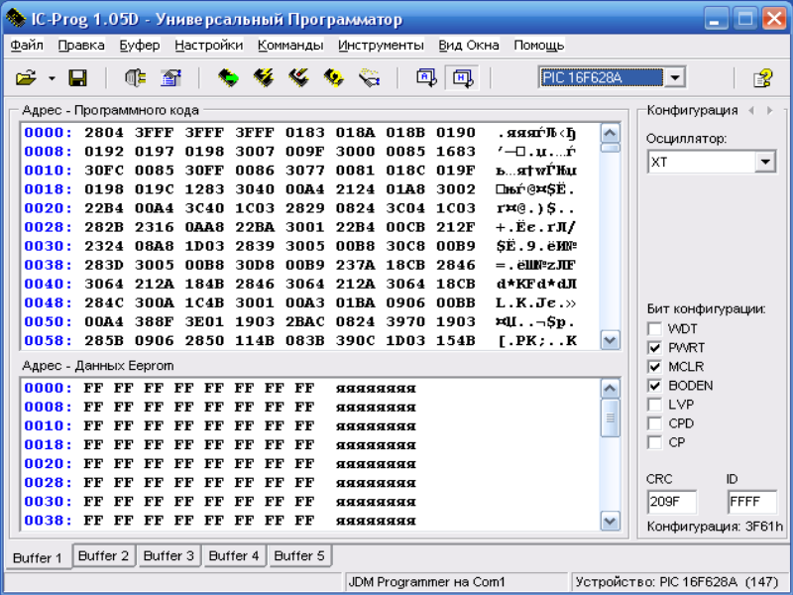This screenshot has width=793, height=595.
Task: Click address 0038: in the Eeprom data pane
Action: [48, 521]
